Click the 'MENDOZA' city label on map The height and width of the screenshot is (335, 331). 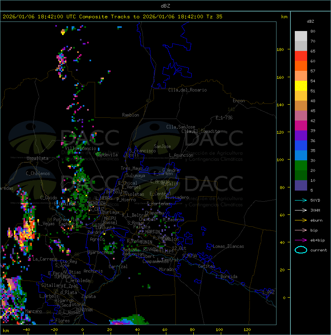[x=97, y=203]
